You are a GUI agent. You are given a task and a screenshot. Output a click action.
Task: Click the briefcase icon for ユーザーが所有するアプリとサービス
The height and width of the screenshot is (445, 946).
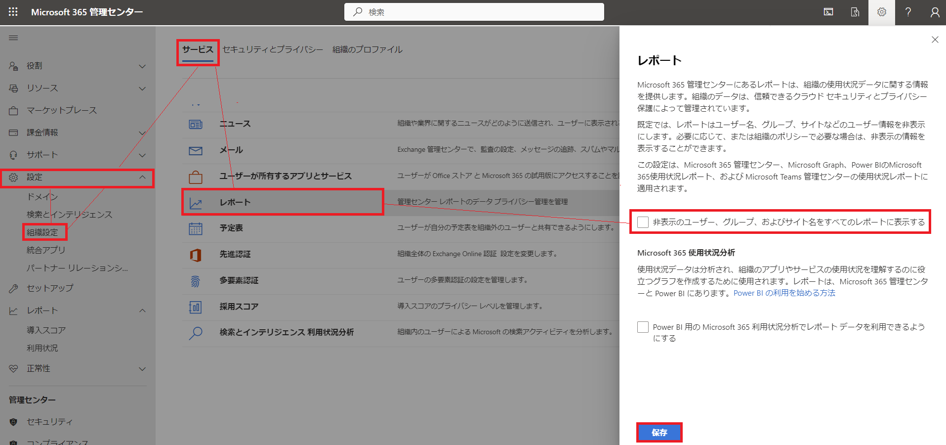[196, 177]
